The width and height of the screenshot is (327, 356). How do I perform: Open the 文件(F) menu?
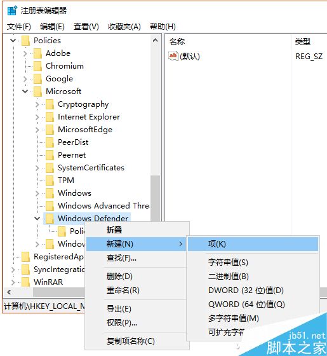[x=19, y=27]
